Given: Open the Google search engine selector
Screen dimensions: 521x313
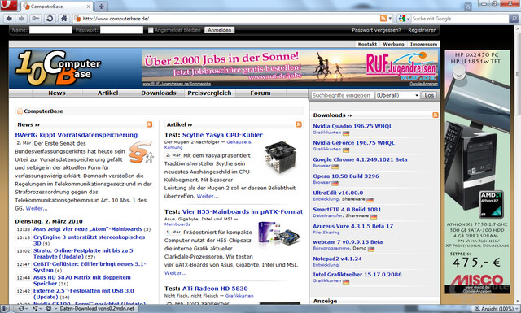Looking at the screenshot, I should click(404, 19).
